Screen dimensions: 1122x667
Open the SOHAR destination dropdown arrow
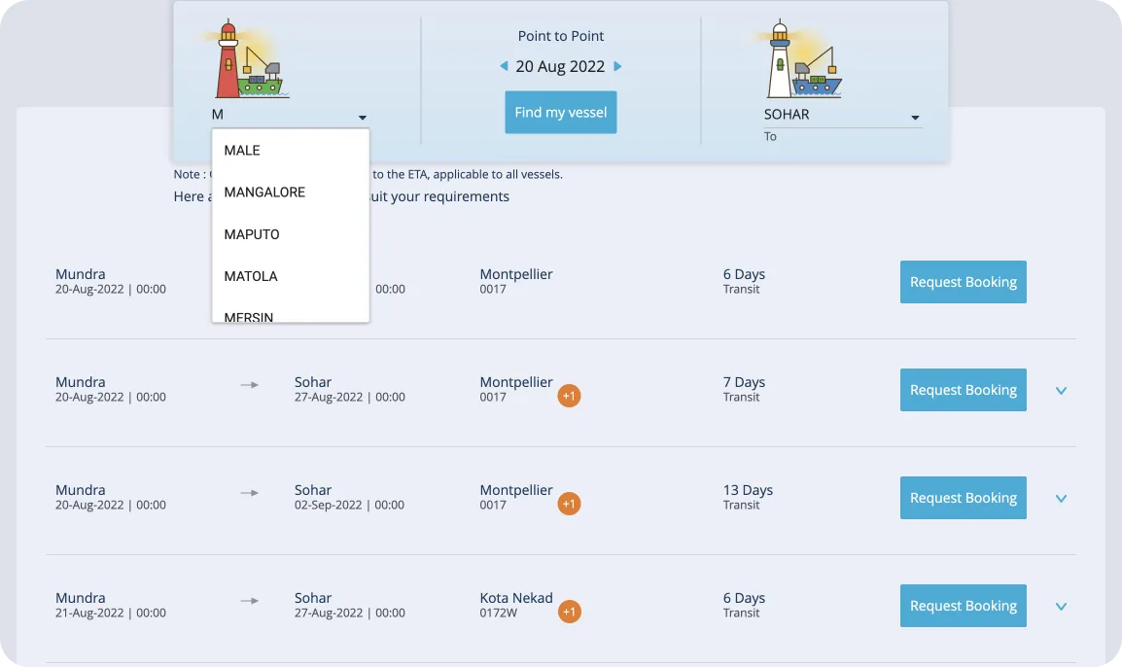pos(915,118)
